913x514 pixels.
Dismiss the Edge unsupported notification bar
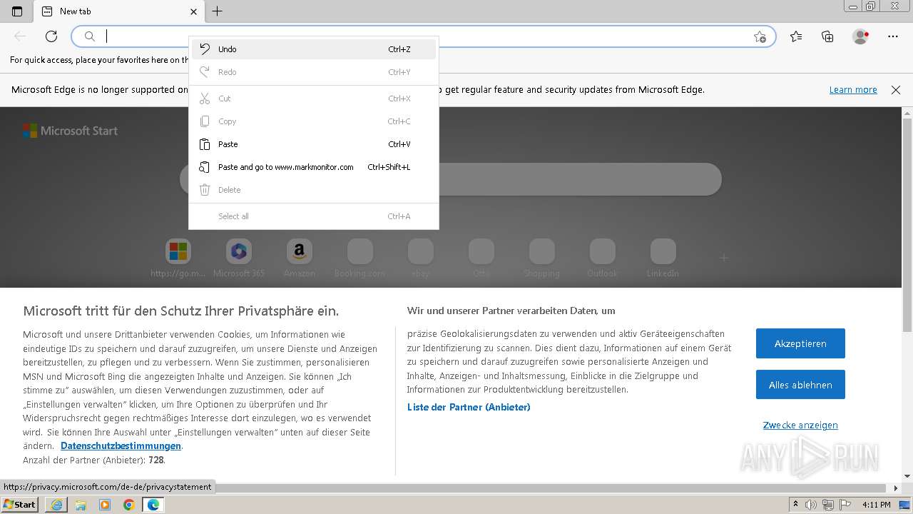896,90
